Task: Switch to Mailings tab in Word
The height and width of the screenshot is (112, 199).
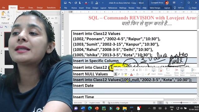Action: (x=123, y=8)
